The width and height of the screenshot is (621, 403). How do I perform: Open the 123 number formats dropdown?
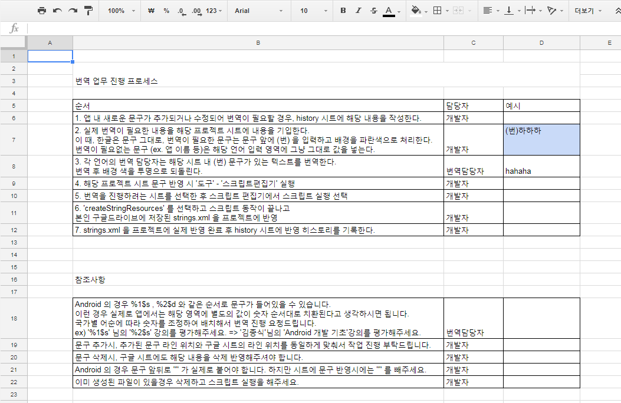point(214,11)
